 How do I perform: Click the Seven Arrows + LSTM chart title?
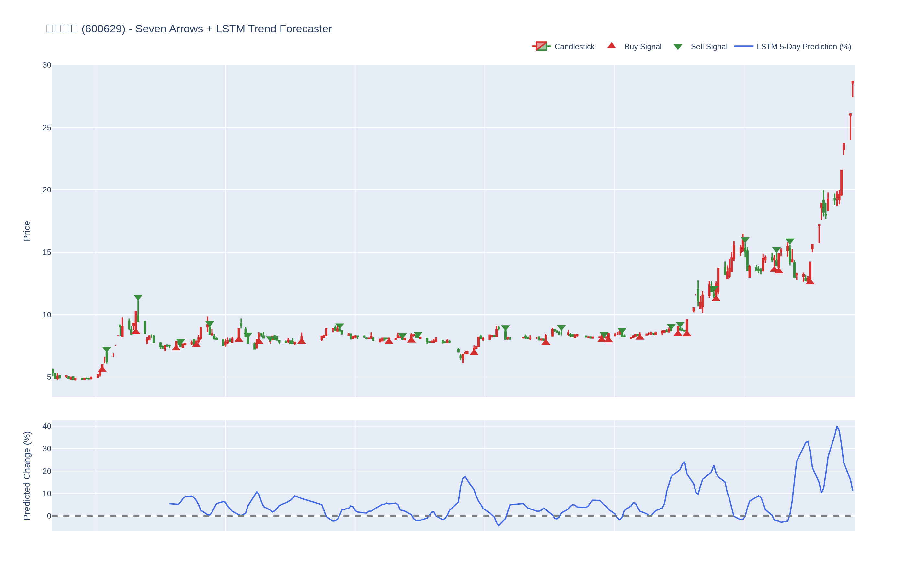tap(189, 29)
